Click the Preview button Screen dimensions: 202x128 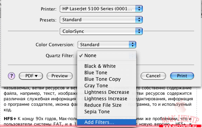pos(60,76)
